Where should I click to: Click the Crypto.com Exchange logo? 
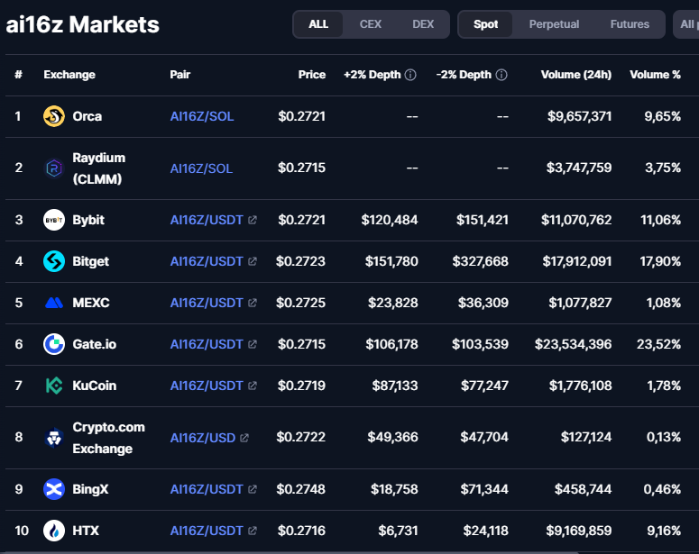[54, 437]
